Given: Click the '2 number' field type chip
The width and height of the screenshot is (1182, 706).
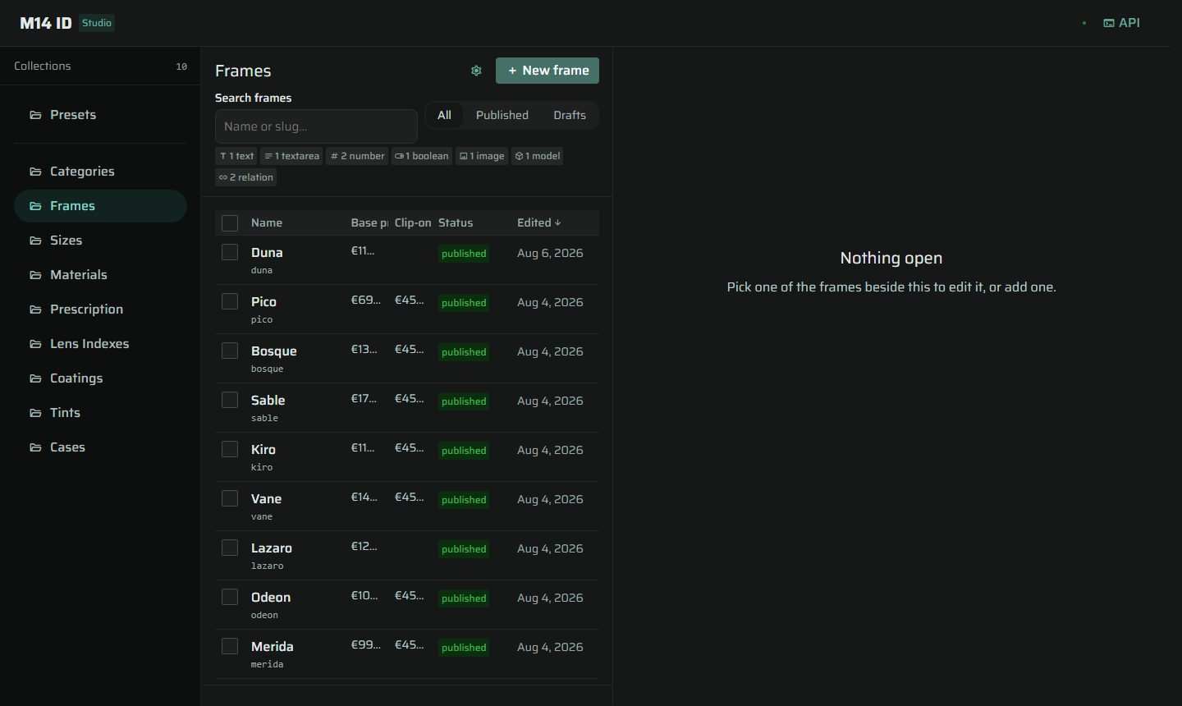Looking at the screenshot, I should coord(357,156).
